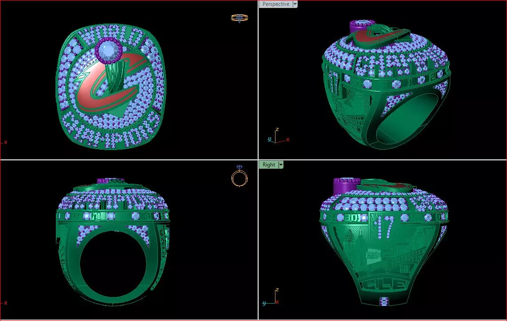Select the ring-with-diamond gauge icon in front view
507x321 pixels.
[239, 176]
